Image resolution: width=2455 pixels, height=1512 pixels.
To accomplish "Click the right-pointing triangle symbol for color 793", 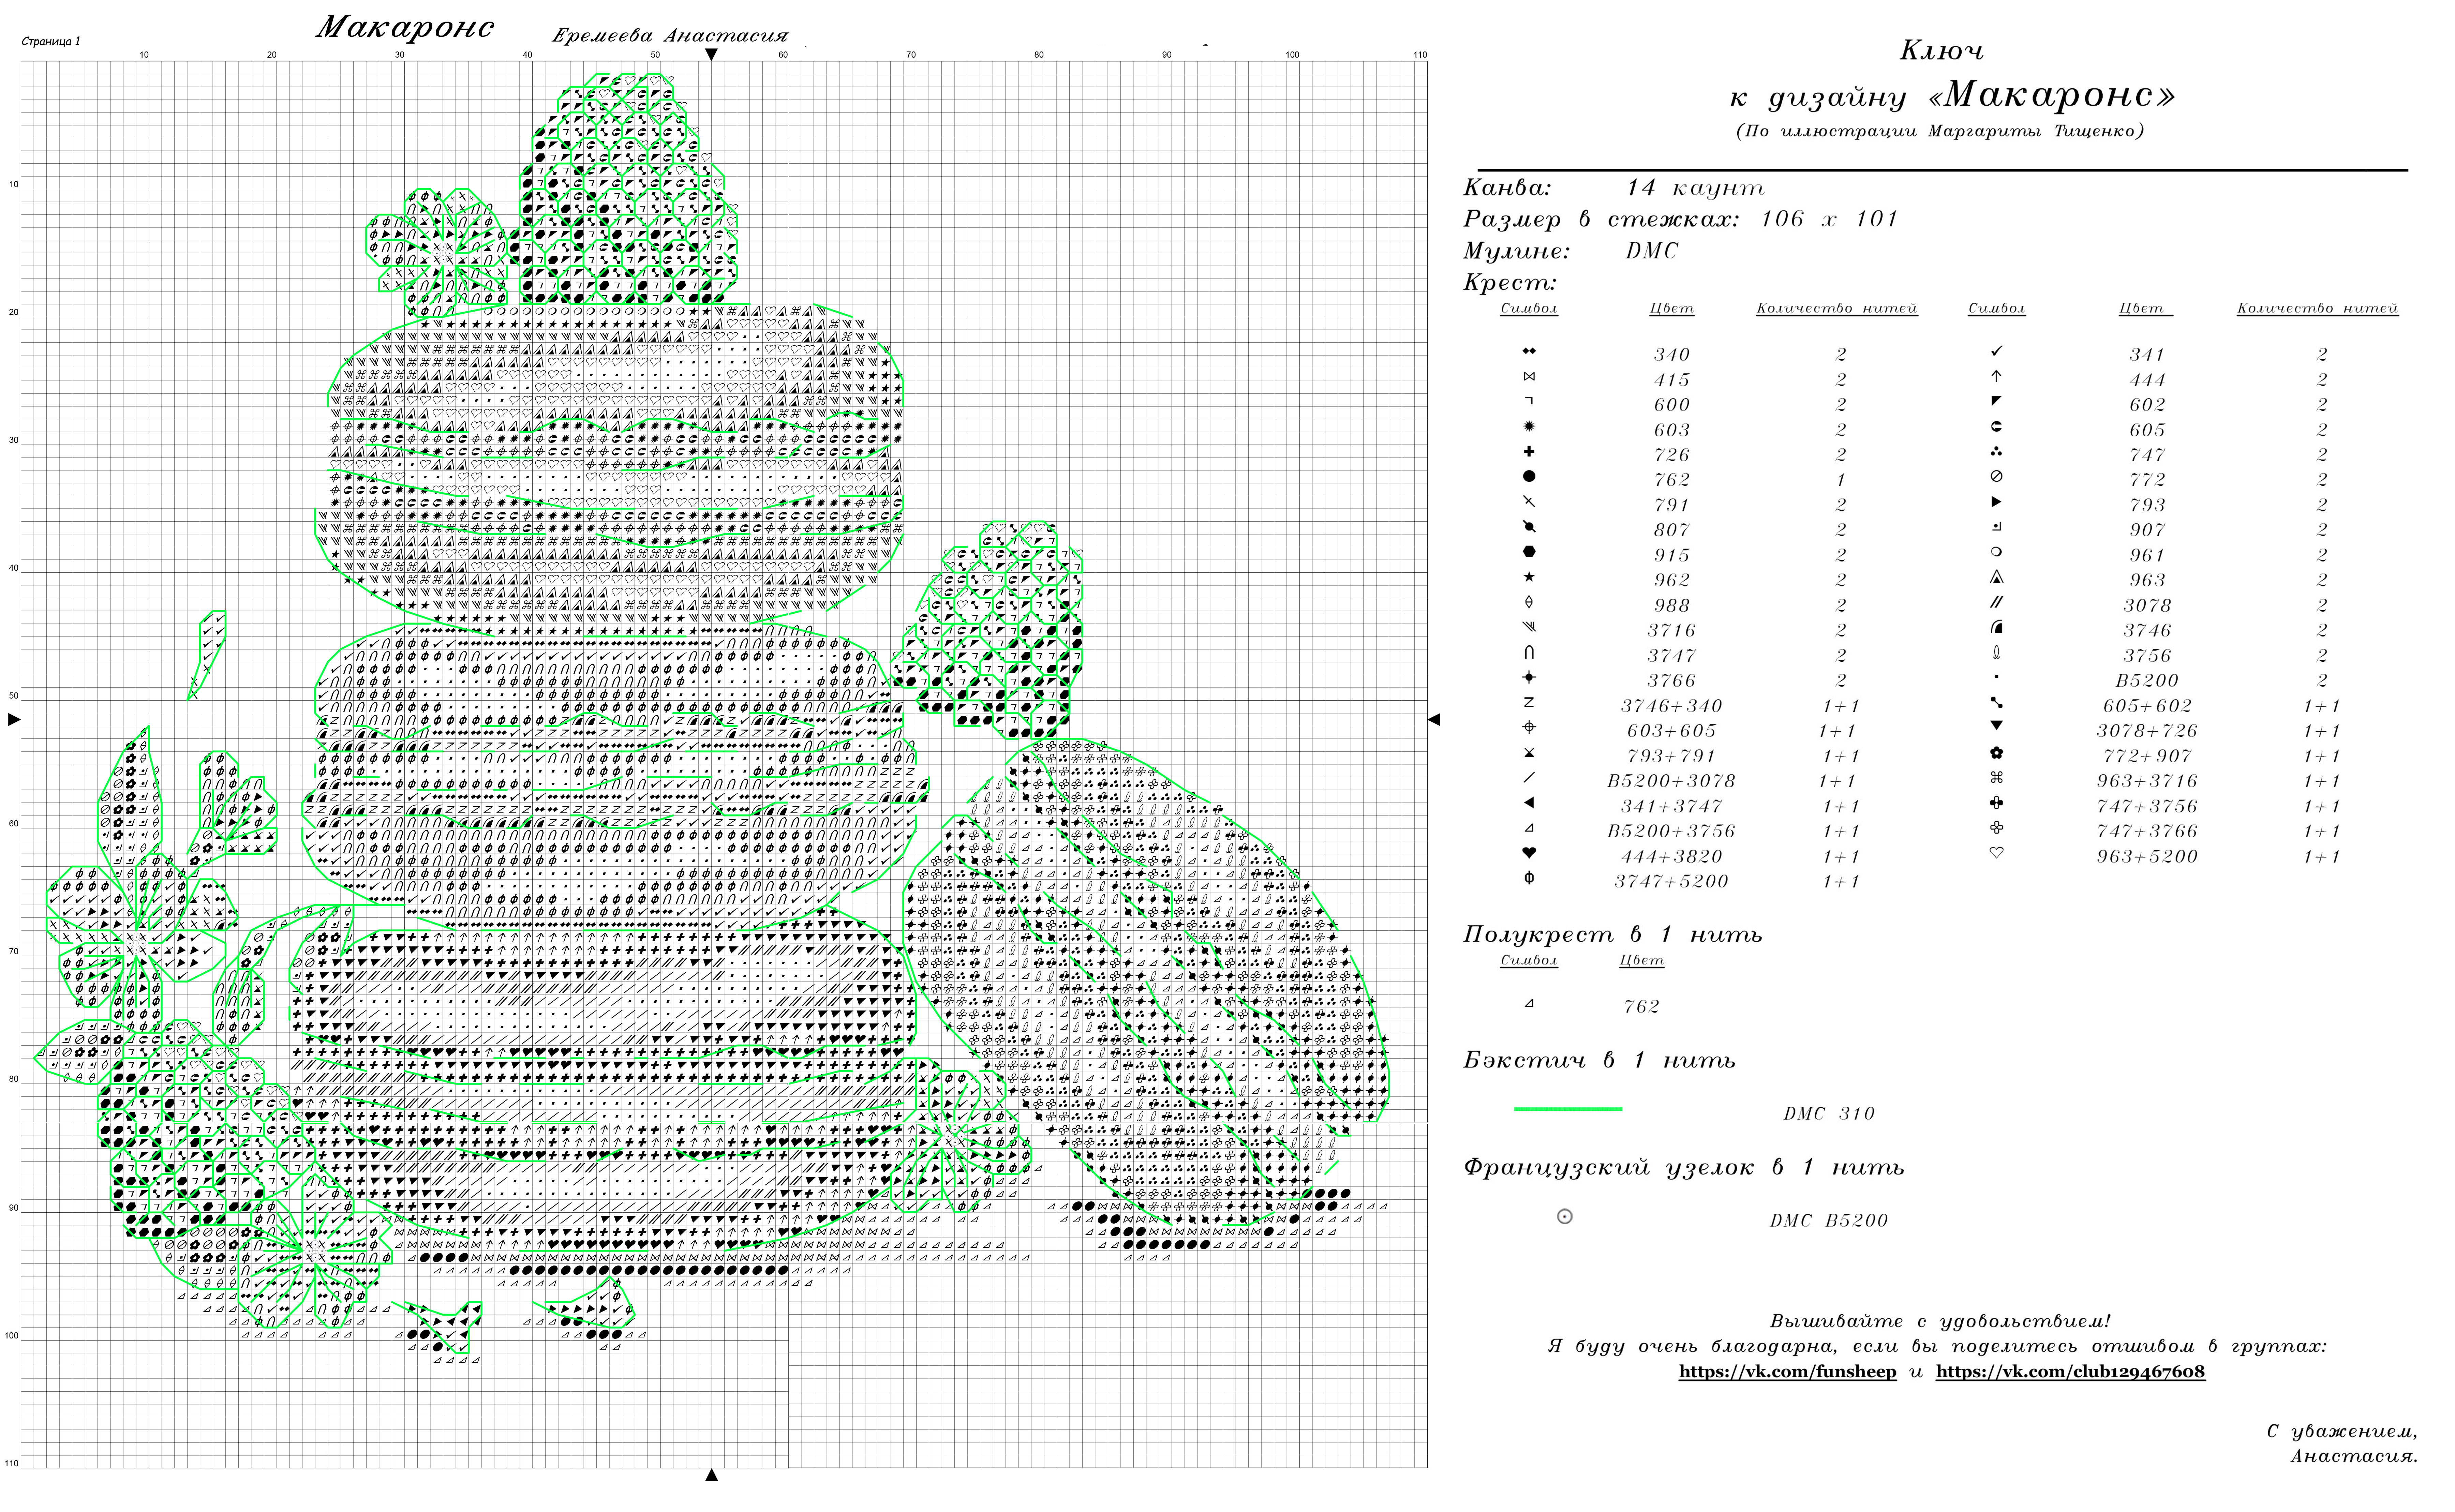I will [x=1996, y=502].
